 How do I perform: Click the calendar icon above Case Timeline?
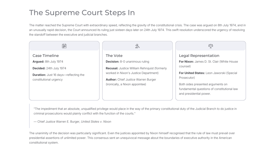(64, 46)
